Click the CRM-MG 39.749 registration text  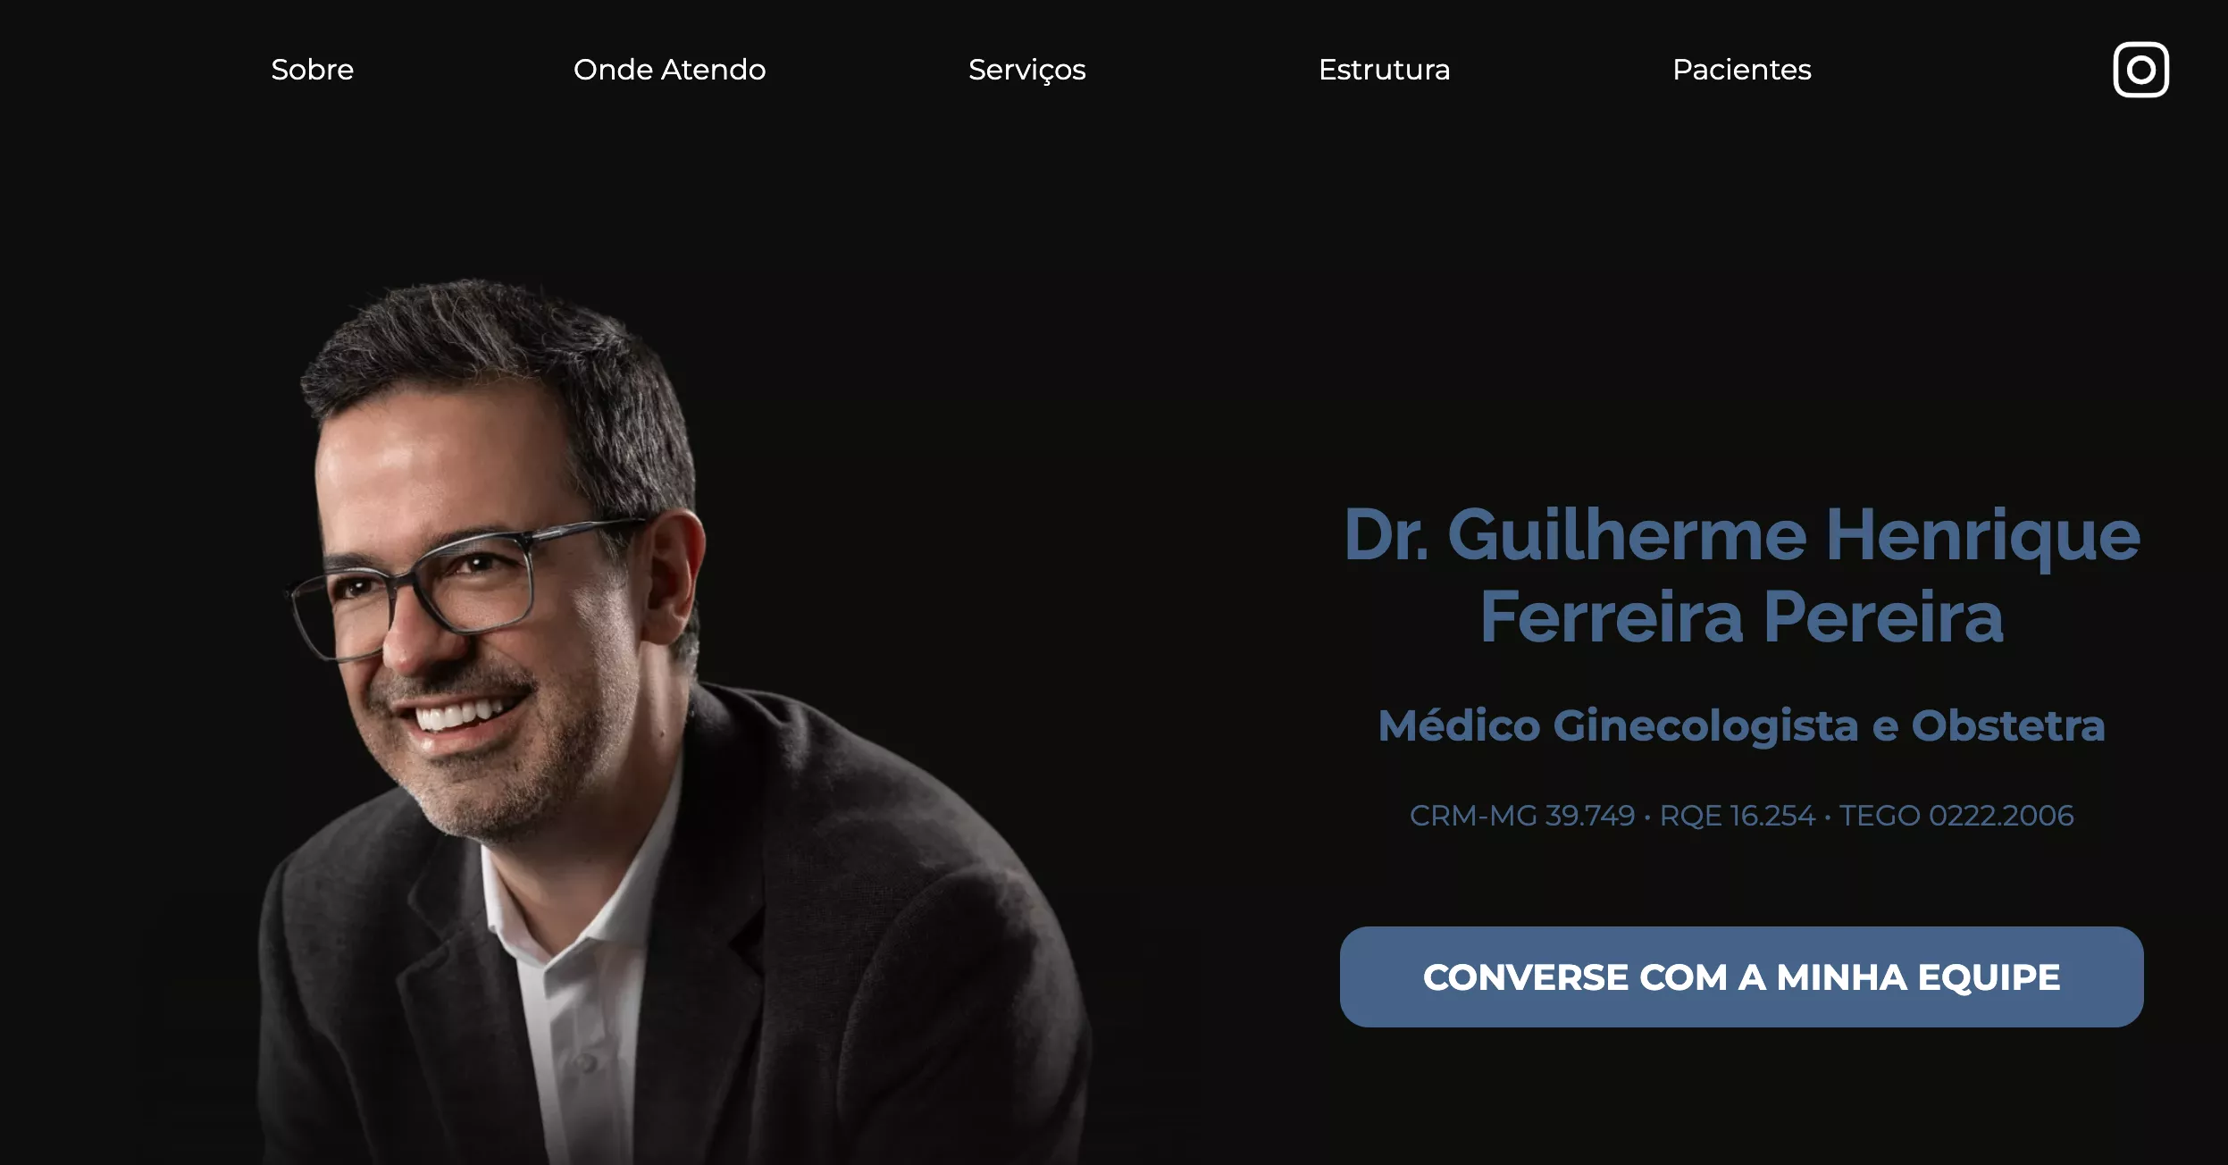pyautogui.click(x=1521, y=816)
